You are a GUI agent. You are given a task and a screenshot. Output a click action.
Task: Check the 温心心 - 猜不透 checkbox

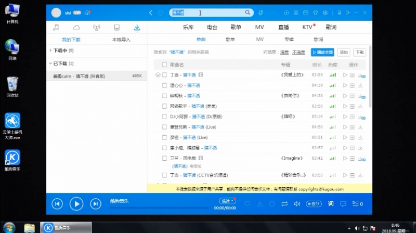coord(164,85)
